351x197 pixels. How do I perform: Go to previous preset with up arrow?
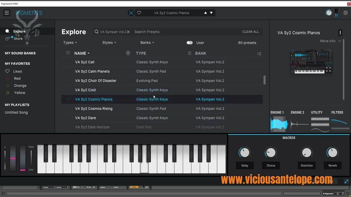pyautogui.click(x=205, y=13)
